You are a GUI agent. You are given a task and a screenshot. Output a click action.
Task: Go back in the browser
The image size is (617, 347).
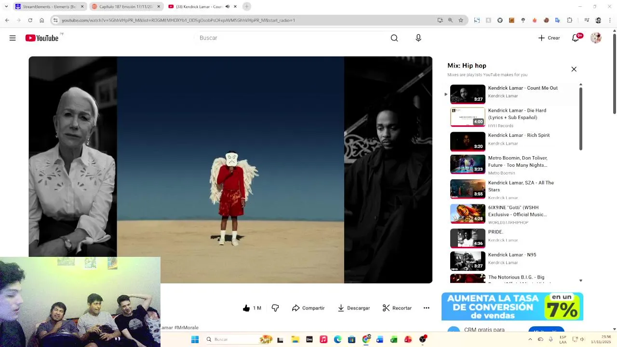point(7,20)
